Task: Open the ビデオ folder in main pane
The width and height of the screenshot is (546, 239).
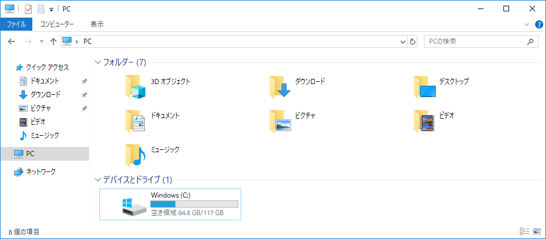Action: (425, 121)
